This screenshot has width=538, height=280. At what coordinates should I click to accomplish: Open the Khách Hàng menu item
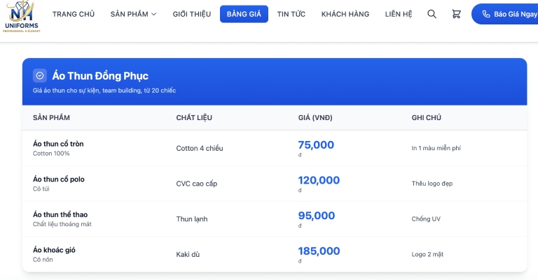coord(345,14)
